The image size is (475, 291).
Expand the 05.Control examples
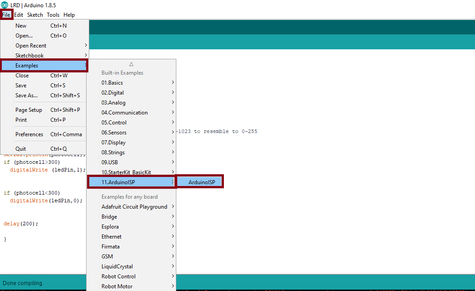(x=131, y=123)
